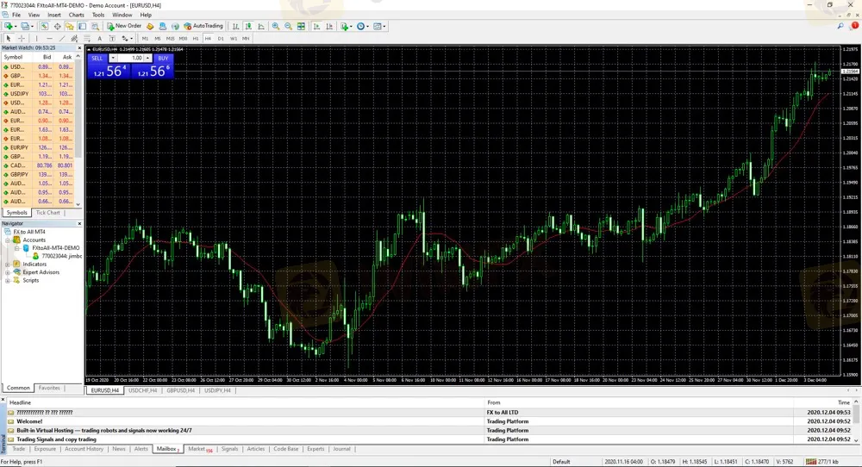Draw a trendline with the trendline tool

(62, 39)
